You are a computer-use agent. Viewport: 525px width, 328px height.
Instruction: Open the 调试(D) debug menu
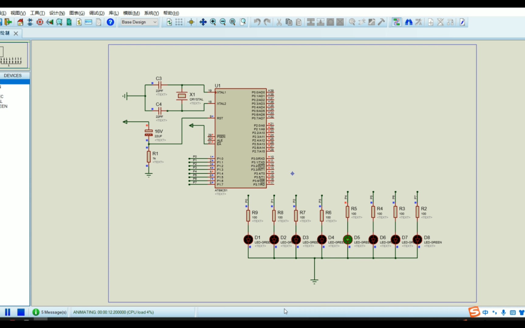point(97,13)
